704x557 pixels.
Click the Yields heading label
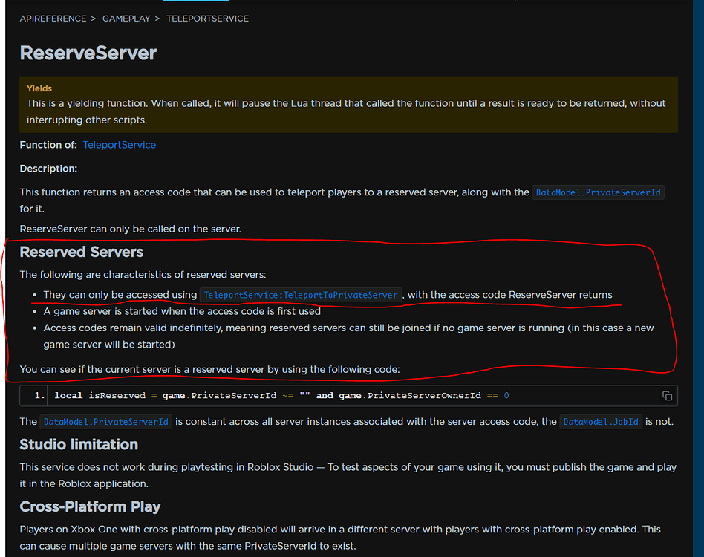coord(39,88)
